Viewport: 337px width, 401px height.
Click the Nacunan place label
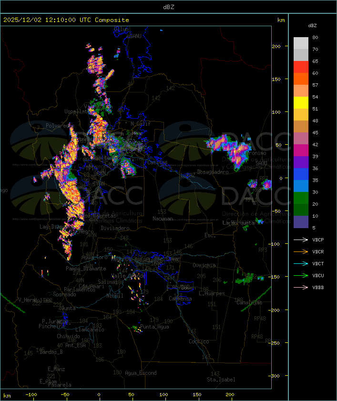point(163,219)
